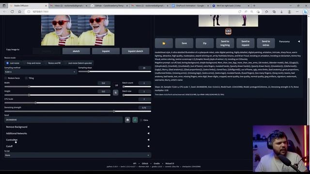Open the favorites list icon

(266, 12)
